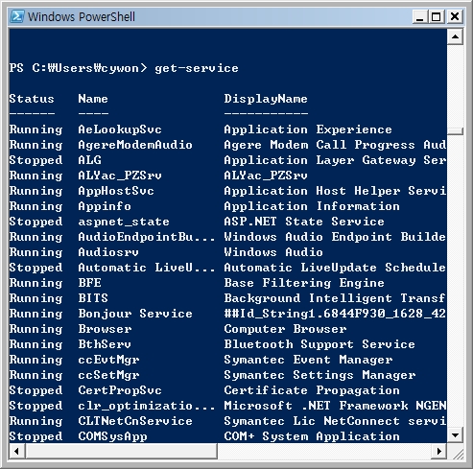
Task: Maximize the Windows PowerShell window
Action: pos(436,16)
